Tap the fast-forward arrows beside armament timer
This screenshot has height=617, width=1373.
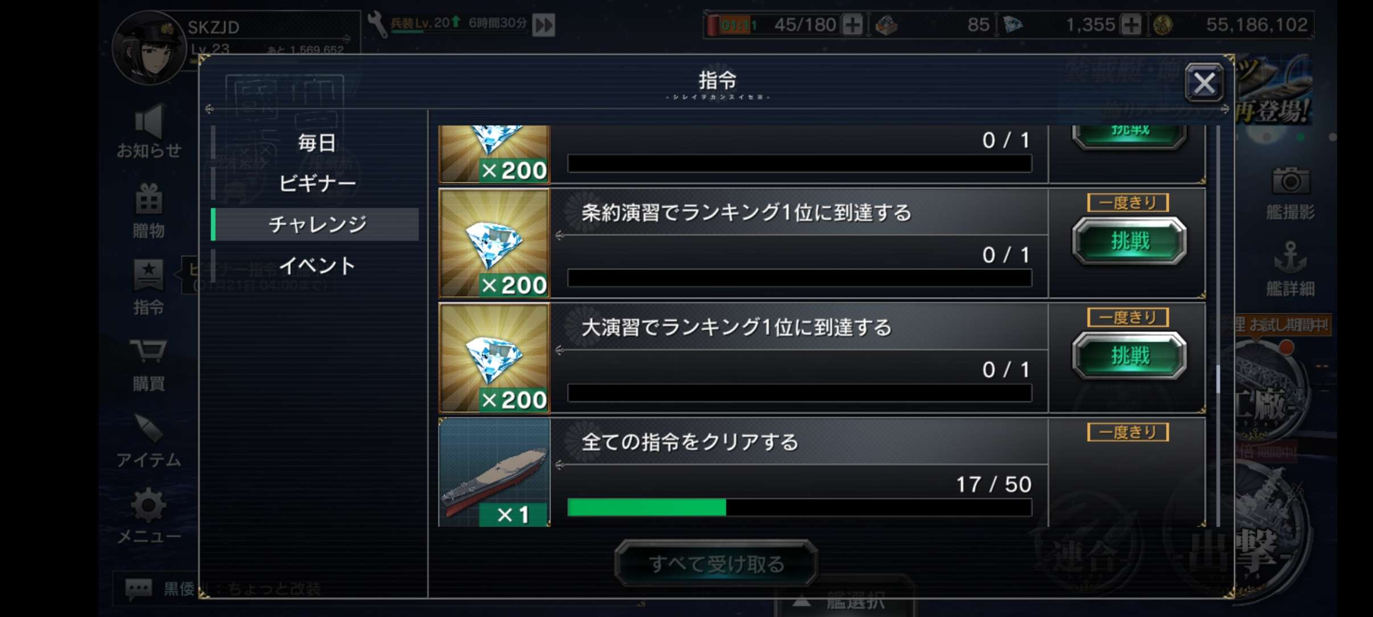tap(544, 25)
